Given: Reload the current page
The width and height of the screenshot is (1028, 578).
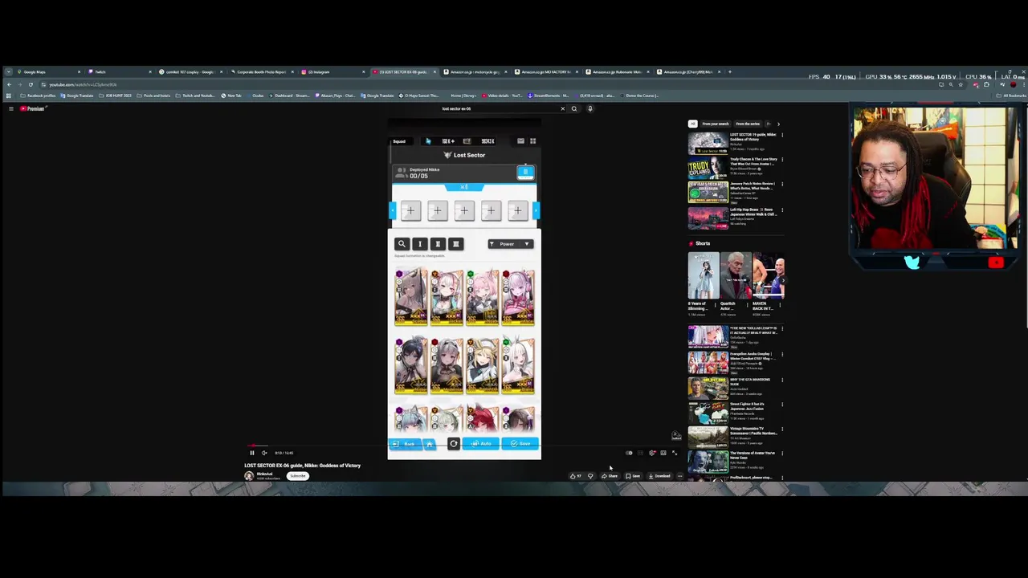Looking at the screenshot, I should point(31,84).
